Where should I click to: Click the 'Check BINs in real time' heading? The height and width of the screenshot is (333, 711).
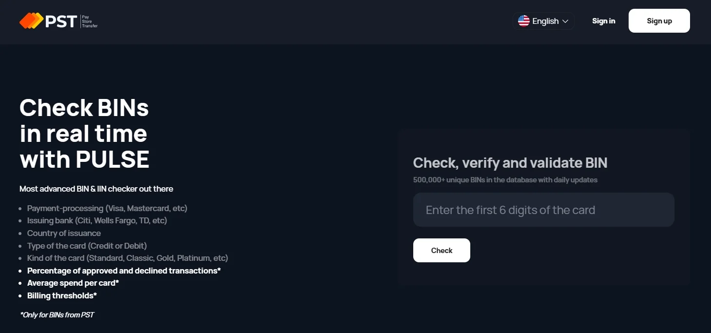tap(84, 134)
